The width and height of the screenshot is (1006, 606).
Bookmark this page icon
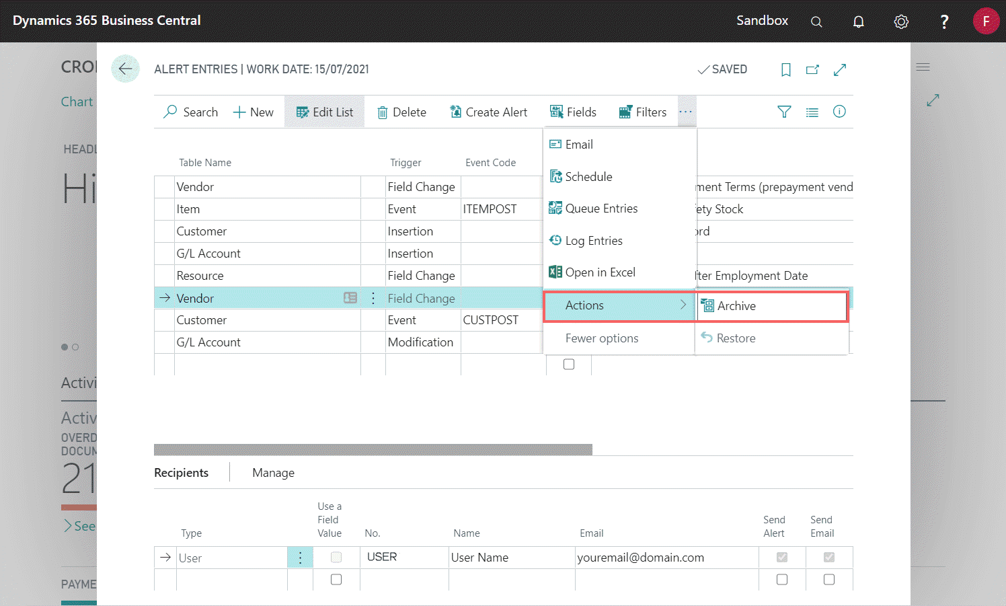785,69
